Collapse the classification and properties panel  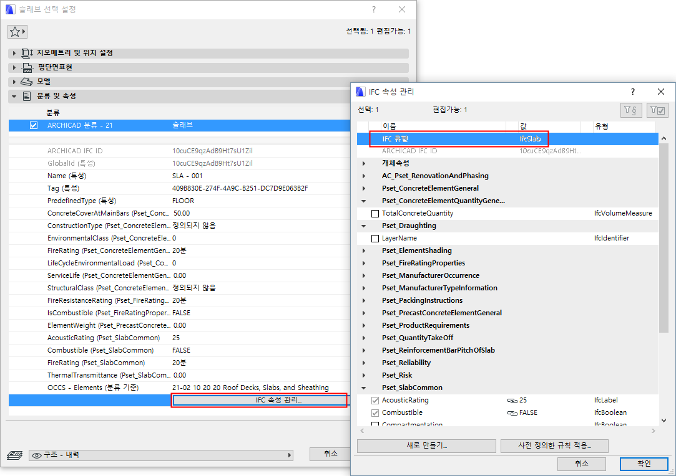click(x=14, y=97)
